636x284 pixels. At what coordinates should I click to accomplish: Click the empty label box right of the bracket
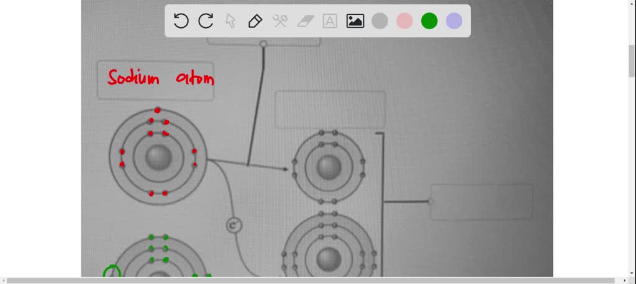[481, 202]
